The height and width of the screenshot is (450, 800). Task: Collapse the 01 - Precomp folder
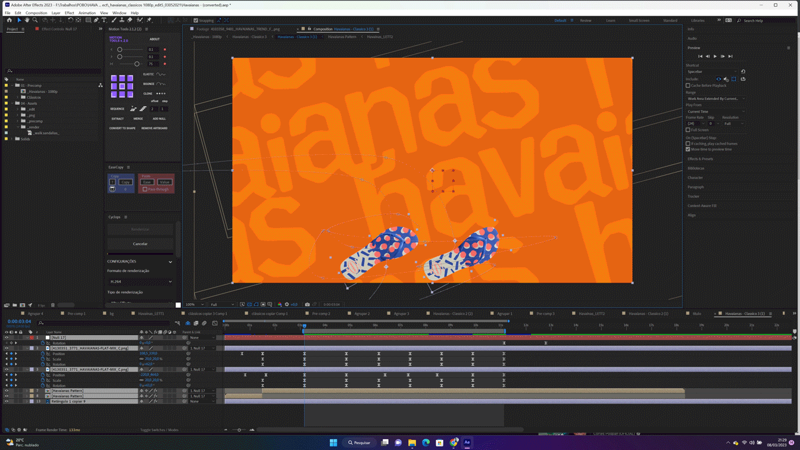pyautogui.click(x=12, y=86)
